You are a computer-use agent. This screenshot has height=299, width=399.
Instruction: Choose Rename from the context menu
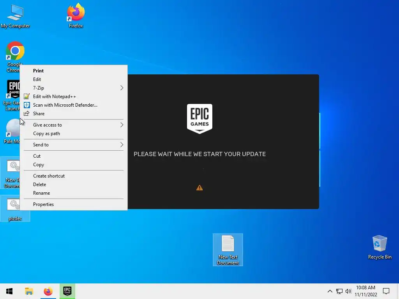(x=74, y=193)
